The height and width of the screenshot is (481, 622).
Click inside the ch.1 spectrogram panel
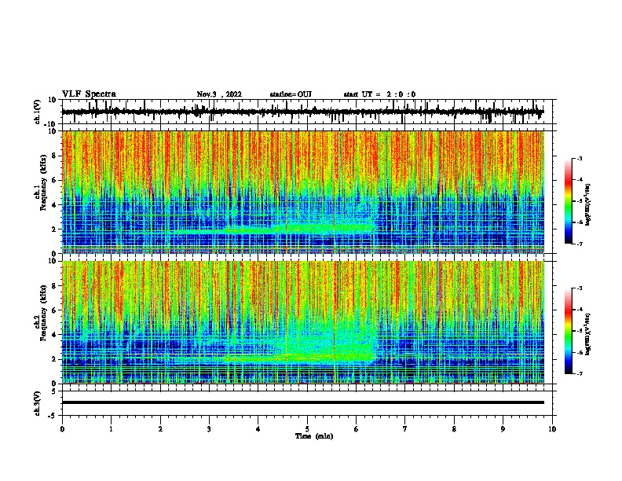(302, 192)
